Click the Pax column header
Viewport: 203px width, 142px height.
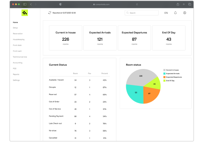90,73
